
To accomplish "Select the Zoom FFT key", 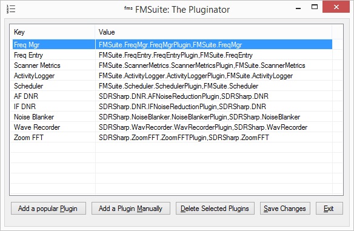I will point(28,138).
